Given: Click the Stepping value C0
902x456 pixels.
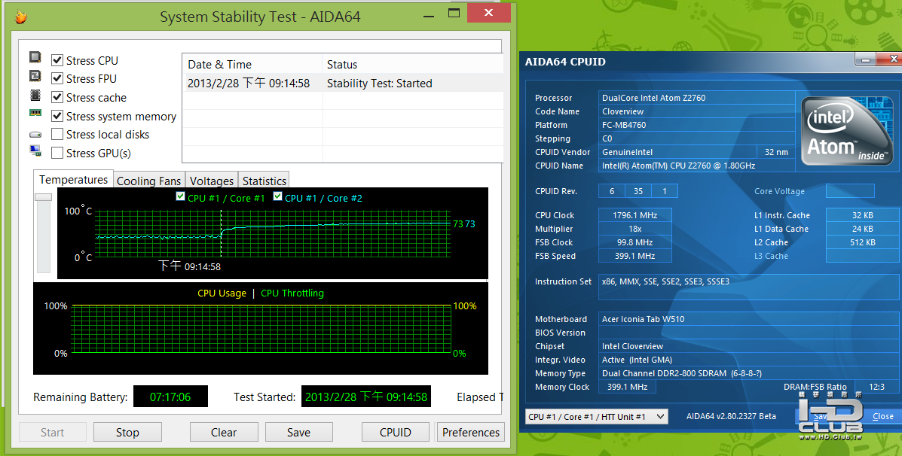Looking at the screenshot, I should click(696, 138).
